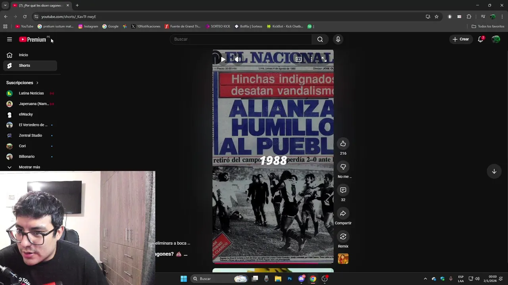Click Windows taskbar Buscar search box
This screenshot has height=285, width=508.
click(x=219, y=279)
